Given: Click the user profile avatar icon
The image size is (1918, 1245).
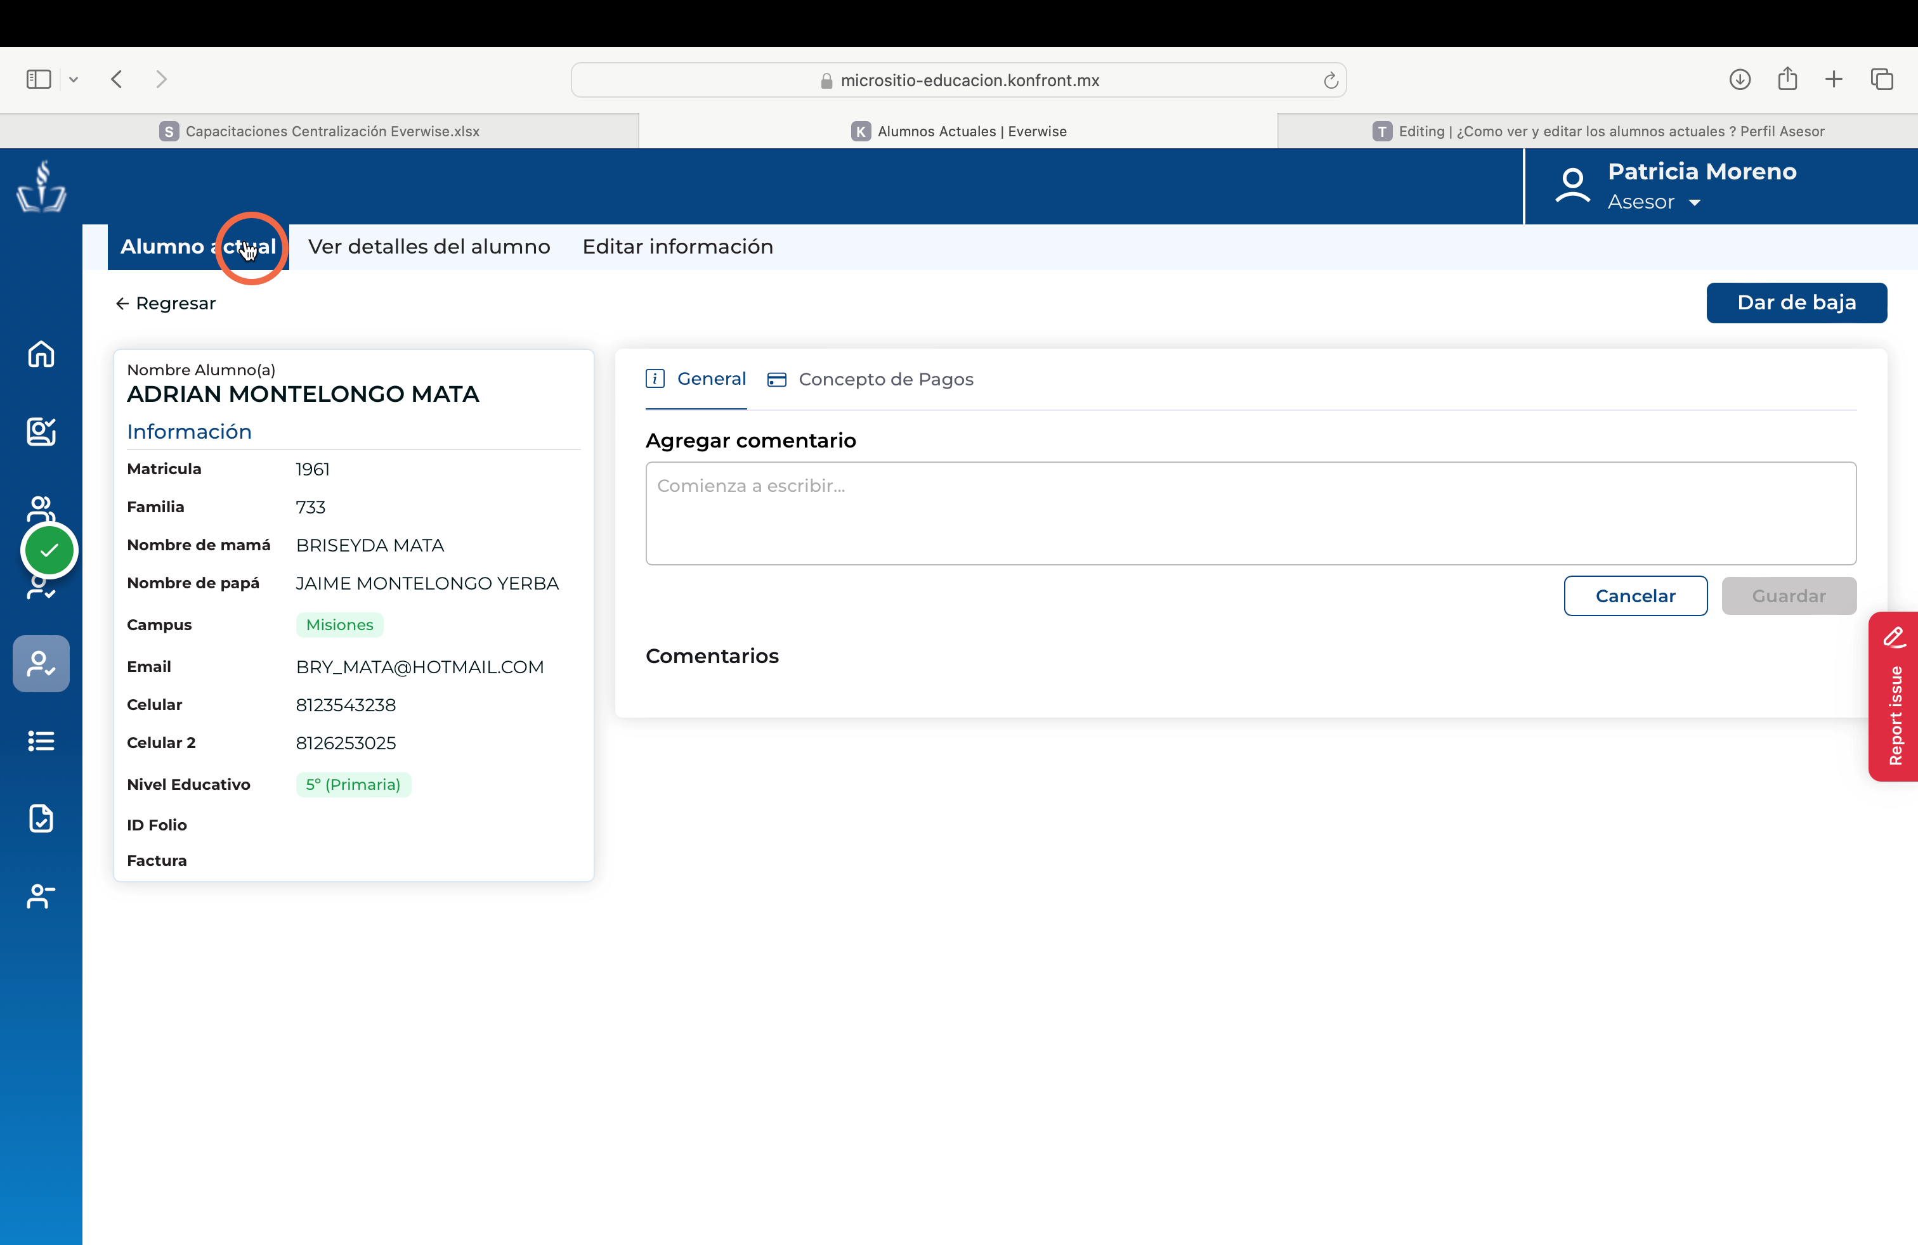Looking at the screenshot, I should (x=1572, y=186).
